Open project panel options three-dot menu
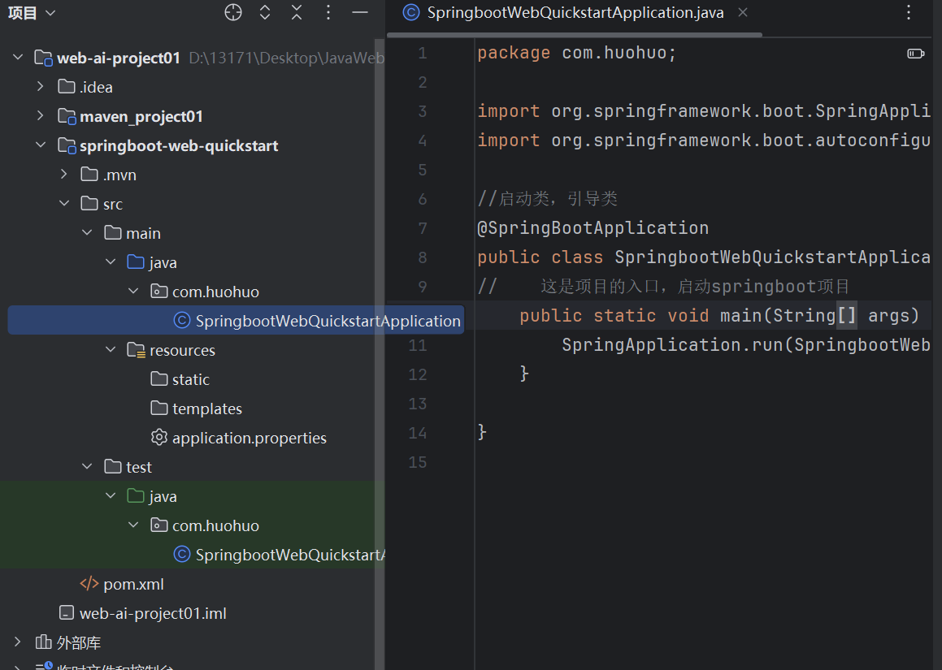 pos(328,12)
